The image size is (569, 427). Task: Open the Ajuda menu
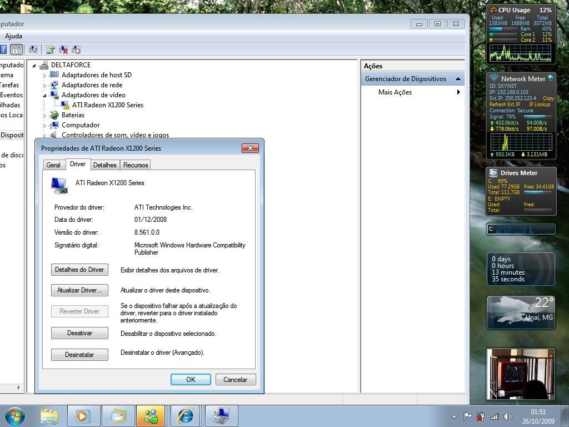13,36
